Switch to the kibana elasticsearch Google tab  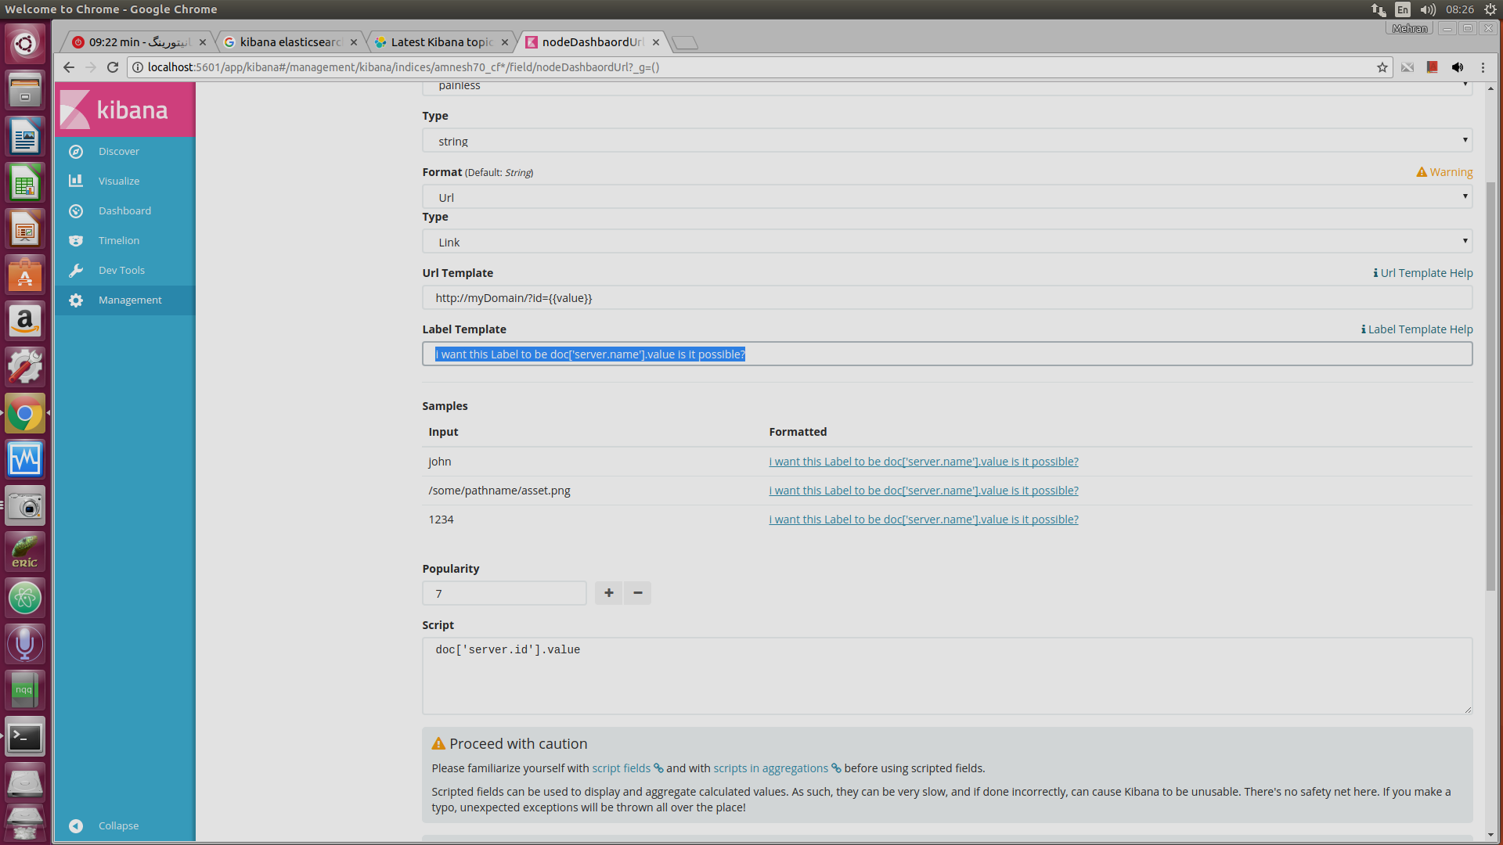pos(290,42)
